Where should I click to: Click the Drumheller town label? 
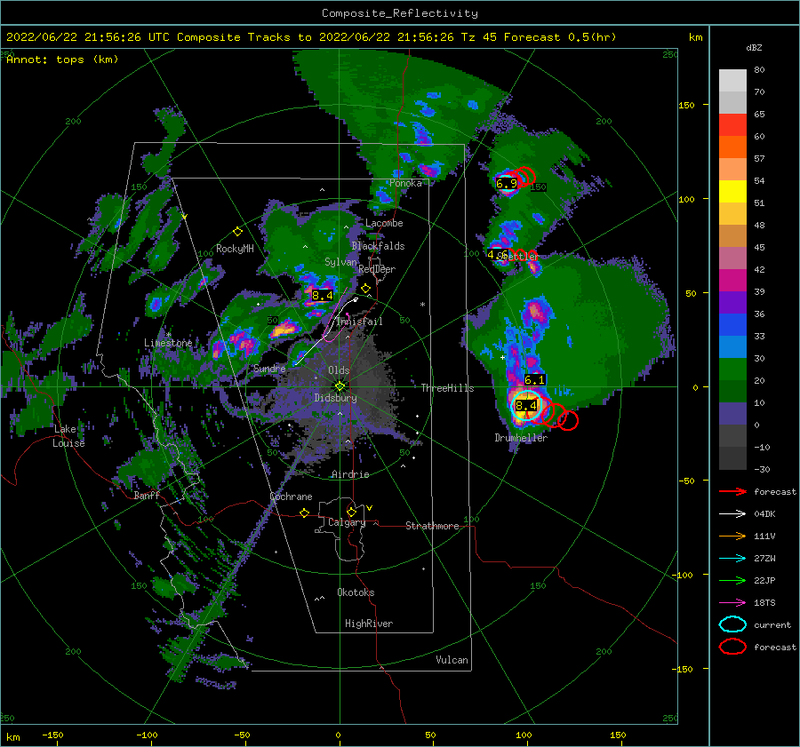click(x=521, y=438)
